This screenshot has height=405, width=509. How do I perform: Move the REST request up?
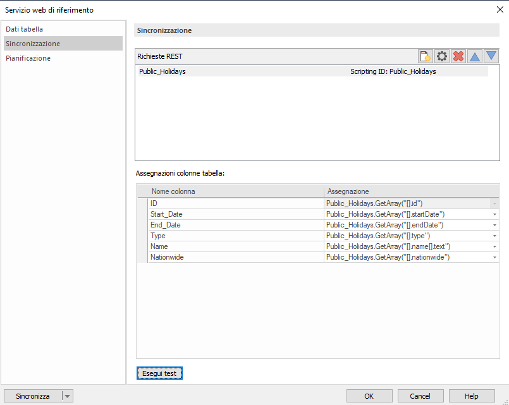point(474,56)
